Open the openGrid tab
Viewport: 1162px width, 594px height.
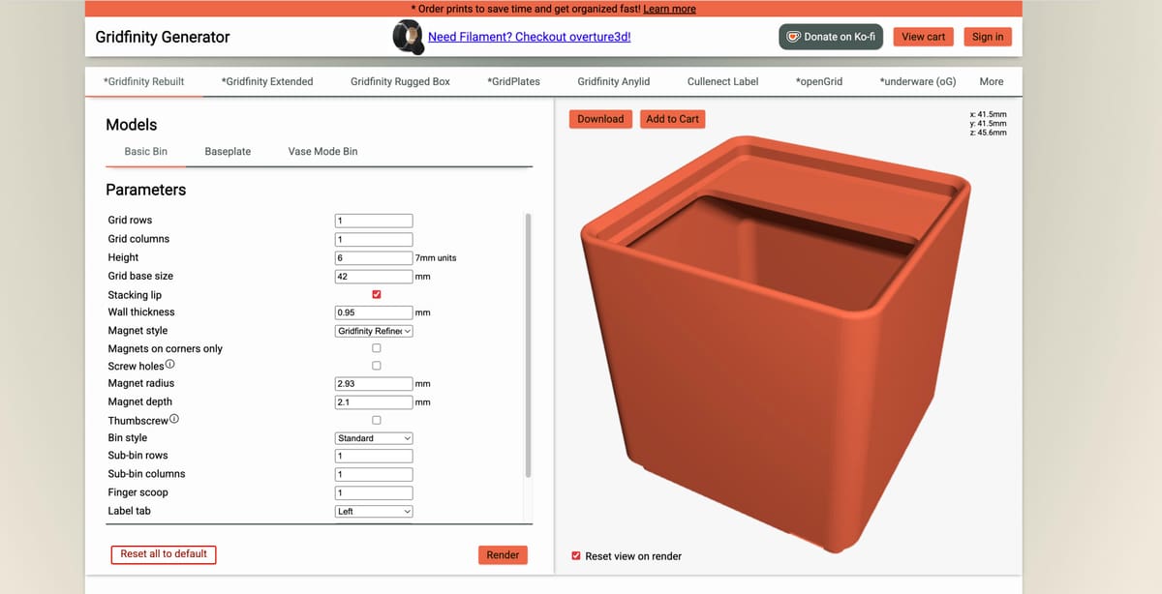(818, 81)
